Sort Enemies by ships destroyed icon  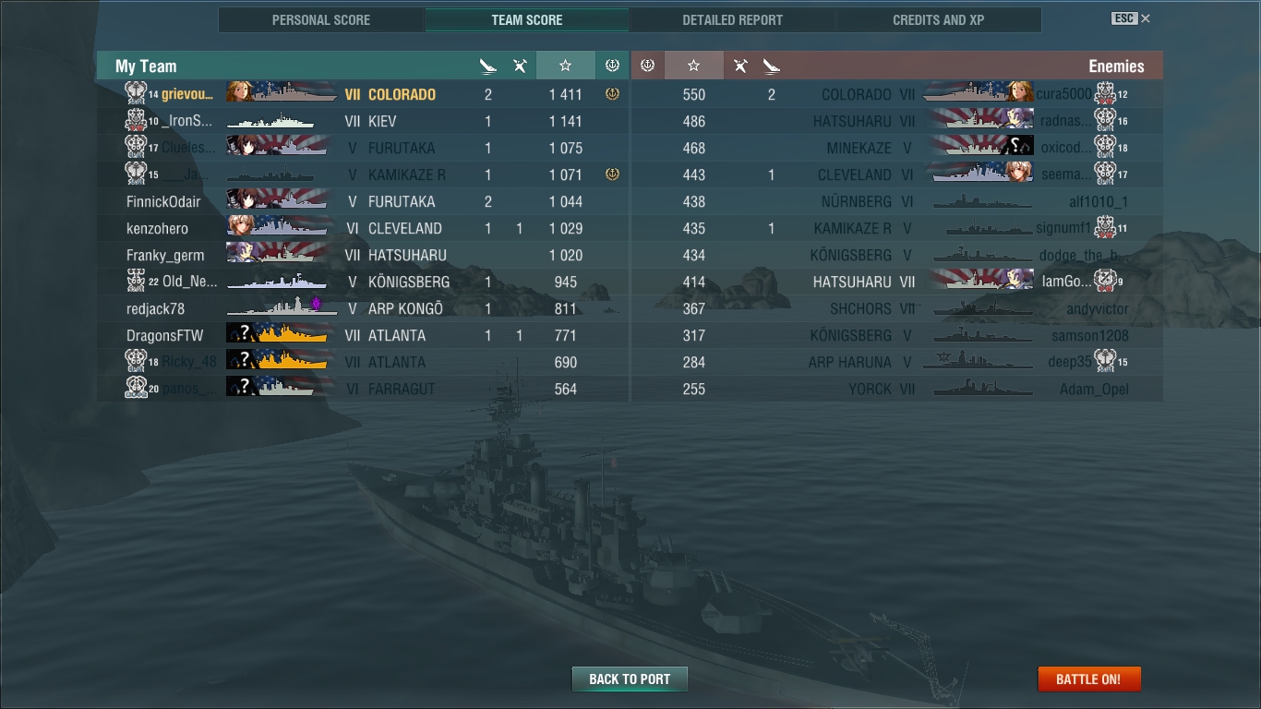point(772,66)
